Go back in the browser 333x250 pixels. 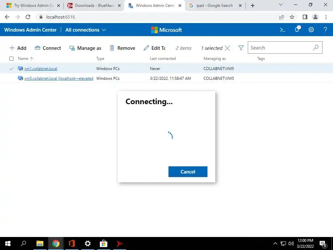pyautogui.click(x=7, y=17)
